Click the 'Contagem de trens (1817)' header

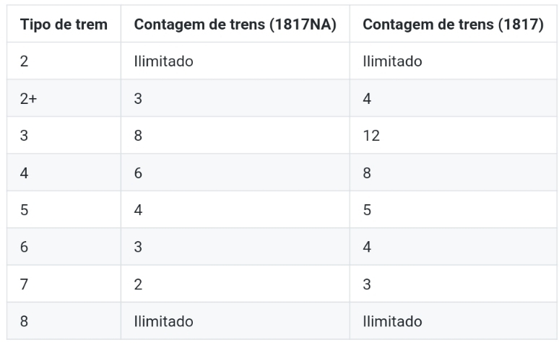pyautogui.click(x=453, y=25)
